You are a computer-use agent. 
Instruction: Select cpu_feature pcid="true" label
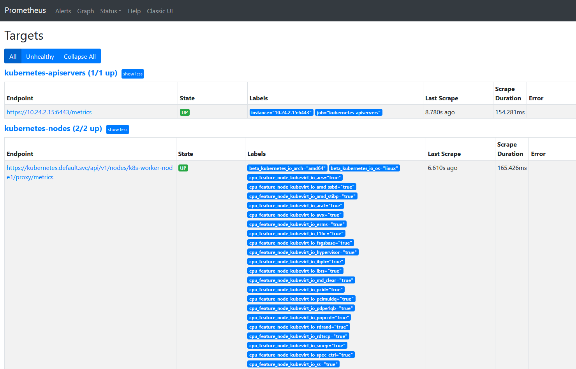click(x=296, y=289)
